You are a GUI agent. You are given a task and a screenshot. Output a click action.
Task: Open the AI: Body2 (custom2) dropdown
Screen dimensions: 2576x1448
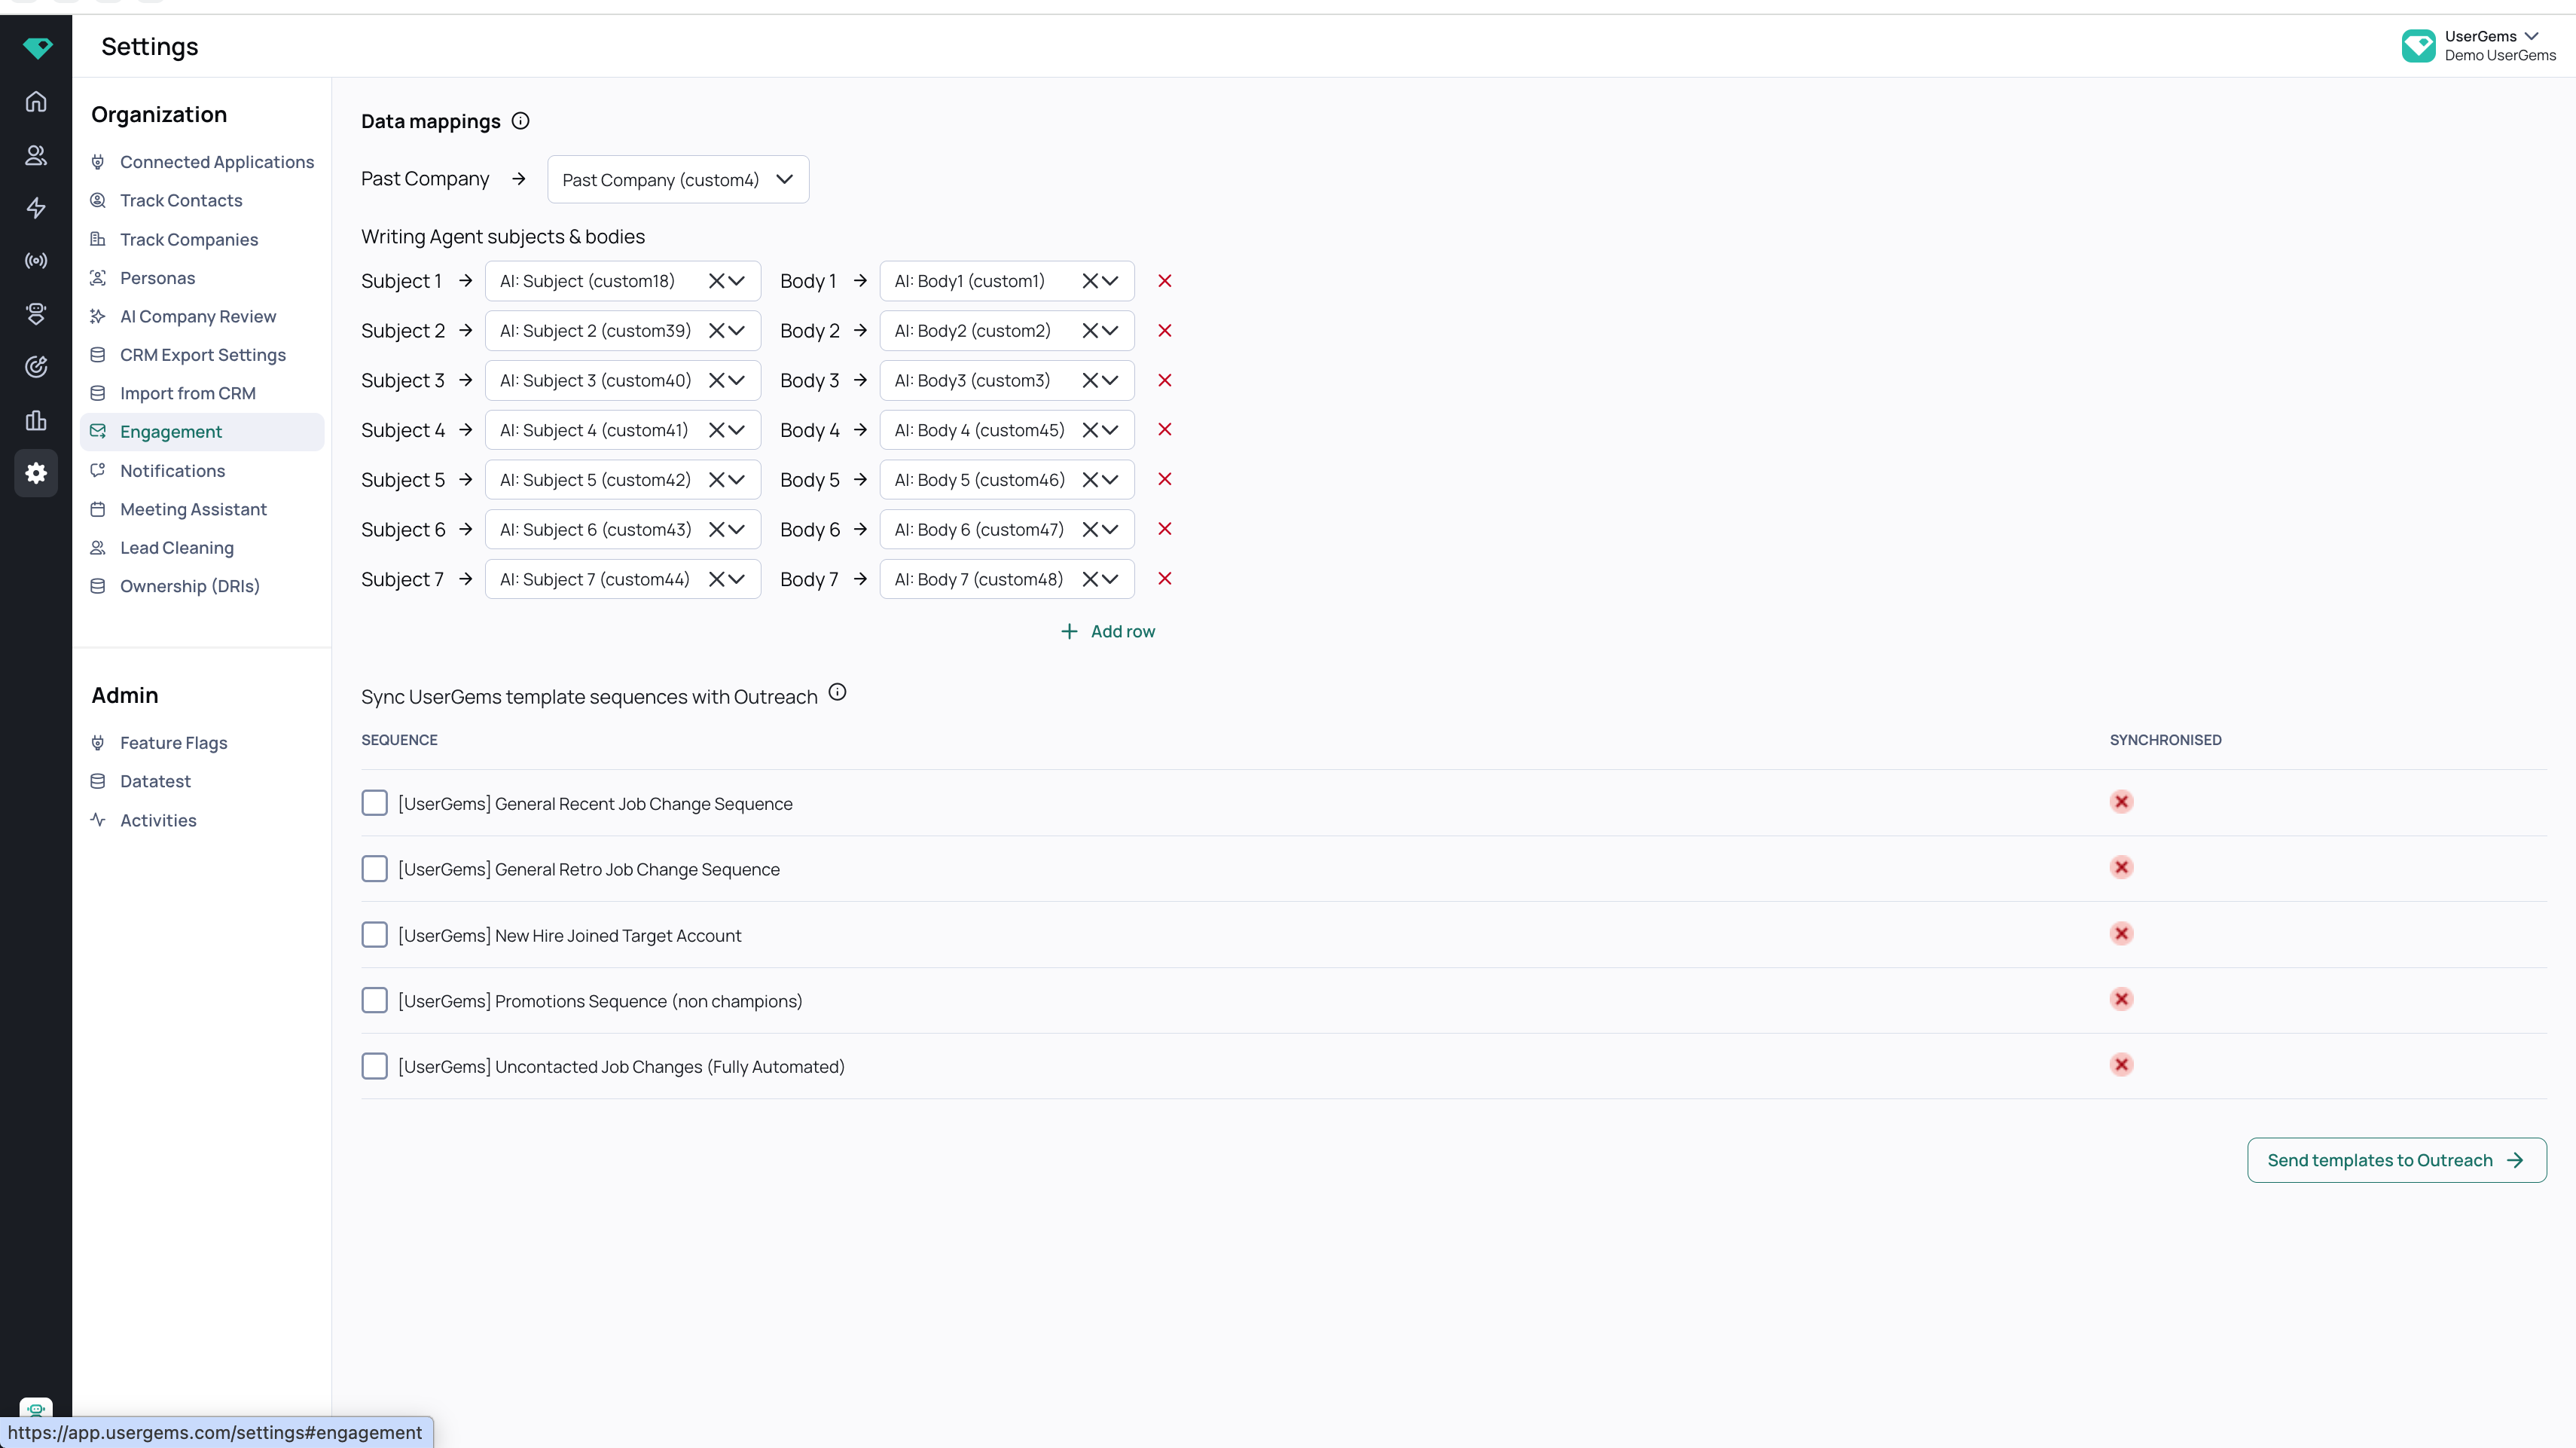[x=1110, y=331]
